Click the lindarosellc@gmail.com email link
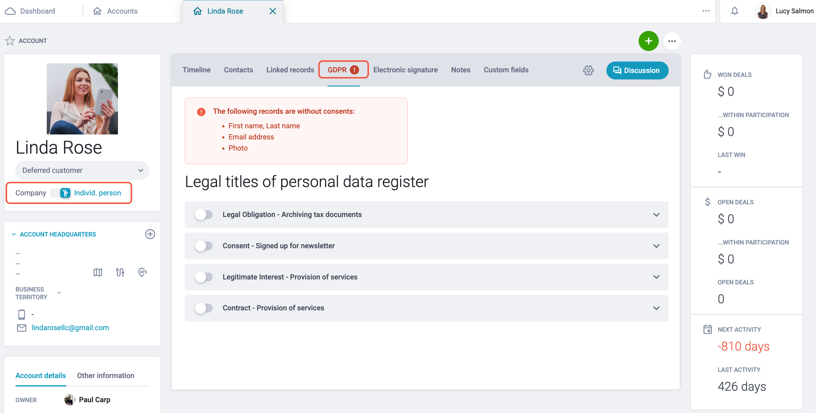Viewport: 816px width, 413px height. pyautogui.click(x=70, y=328)
